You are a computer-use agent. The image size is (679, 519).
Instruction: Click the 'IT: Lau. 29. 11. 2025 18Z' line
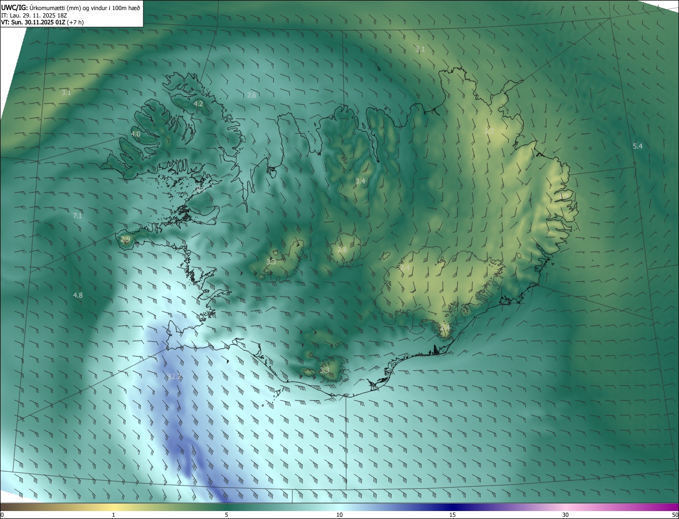click(34, 15)
